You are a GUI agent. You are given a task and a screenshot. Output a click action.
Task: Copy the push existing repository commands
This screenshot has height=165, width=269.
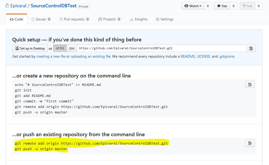point(250,143)
